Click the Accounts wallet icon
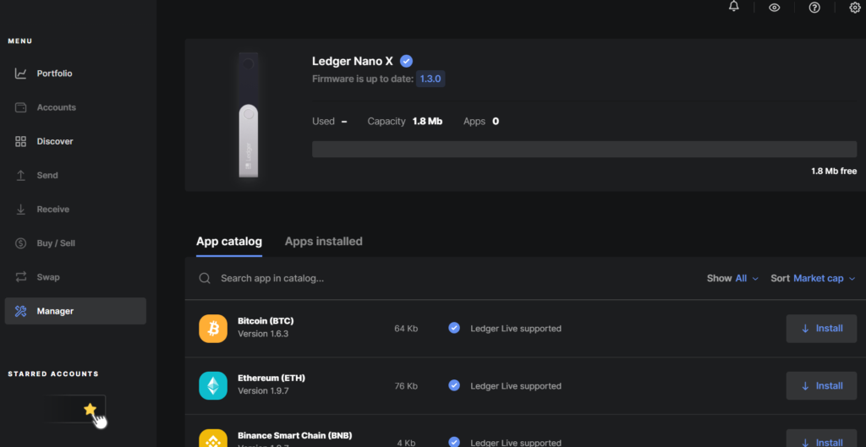 coord(20,107)
